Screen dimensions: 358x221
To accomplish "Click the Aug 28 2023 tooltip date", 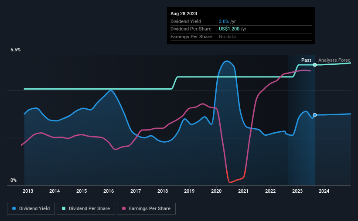I will (x=184, y=13).
